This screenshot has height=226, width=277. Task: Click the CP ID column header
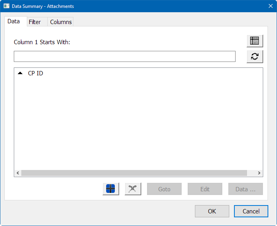click(36, 73)
